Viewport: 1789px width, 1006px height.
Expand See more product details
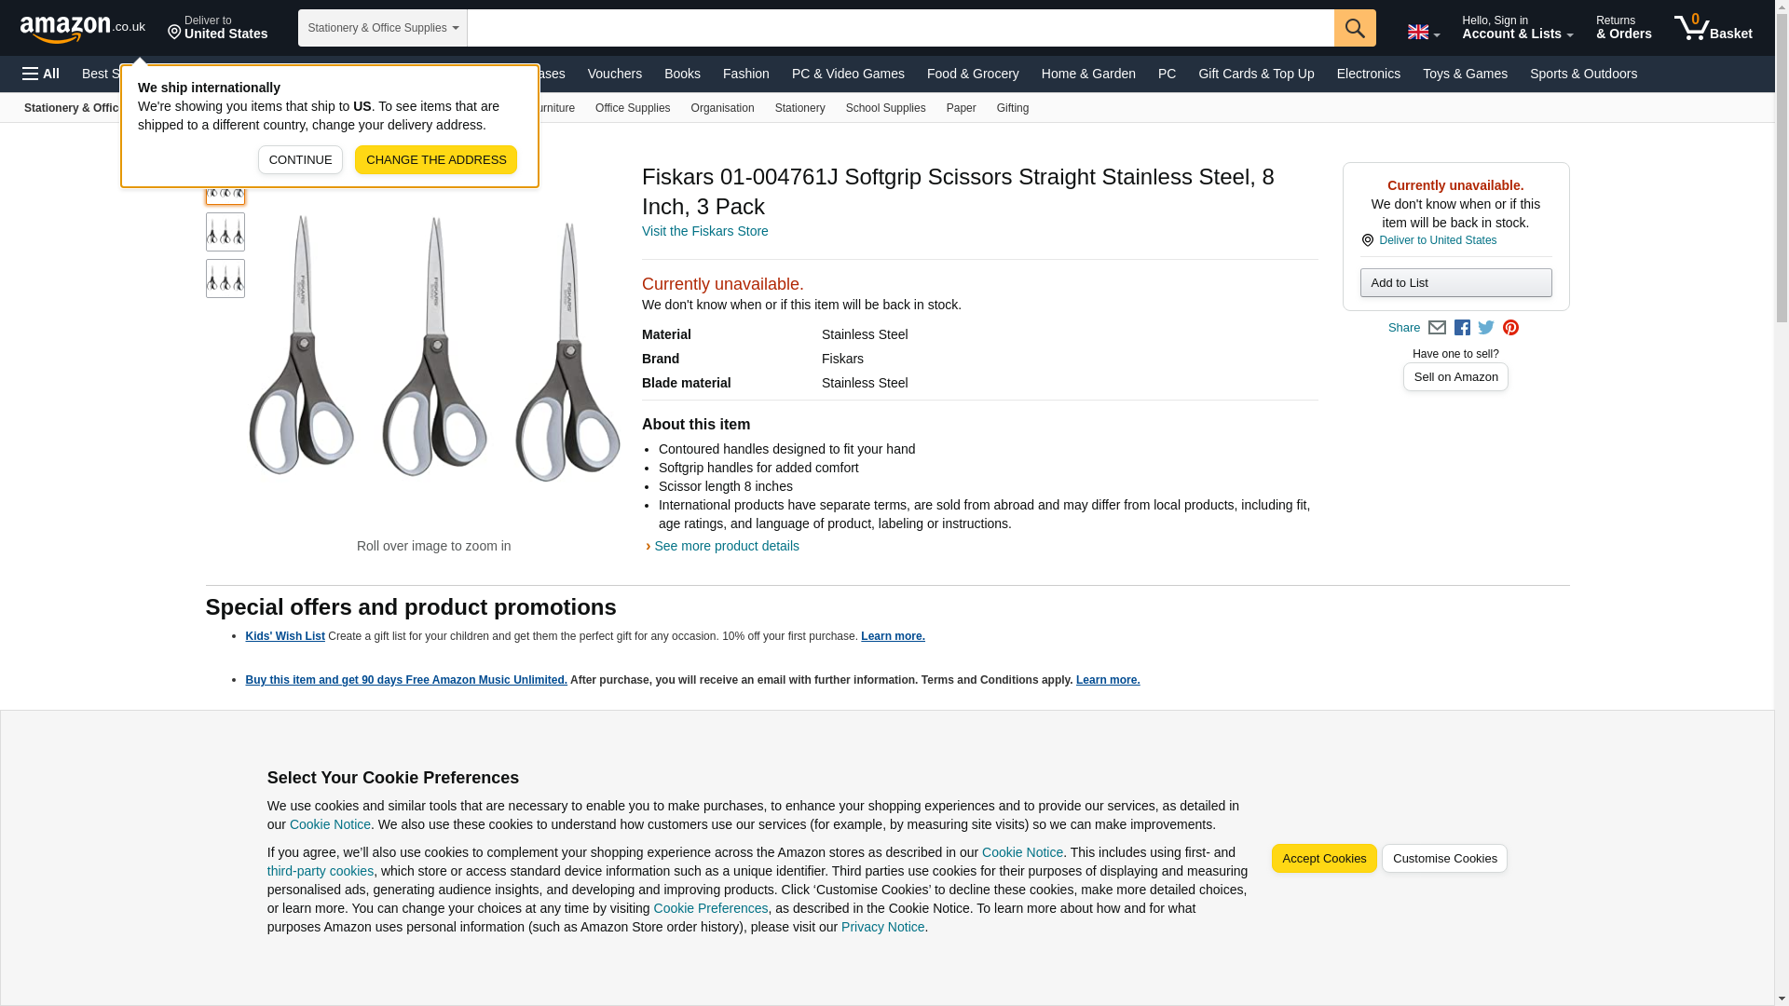tap(726, 546)
